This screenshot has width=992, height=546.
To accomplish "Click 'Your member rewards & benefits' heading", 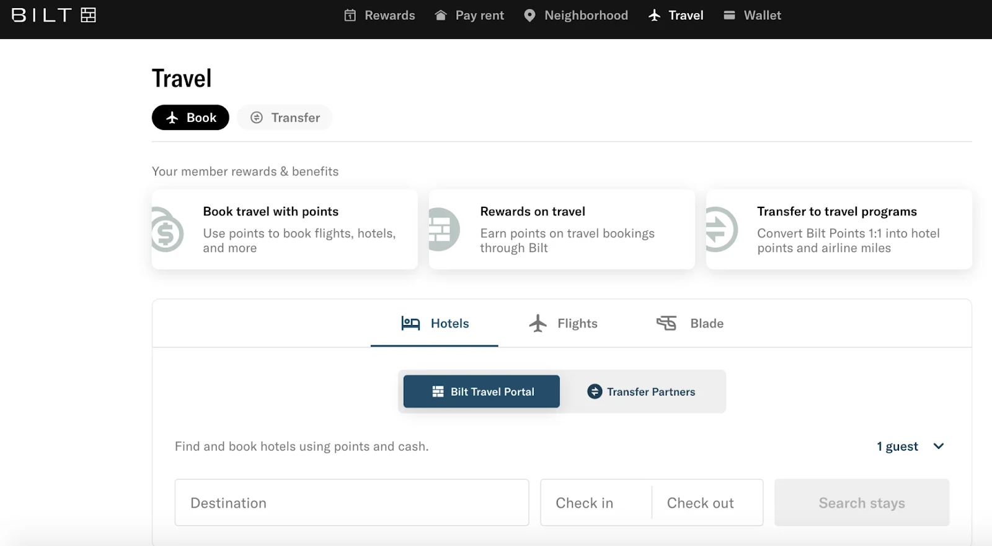I will [x=246, y=171].
